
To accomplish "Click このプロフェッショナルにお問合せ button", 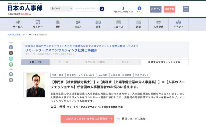I will coord(87,119).
